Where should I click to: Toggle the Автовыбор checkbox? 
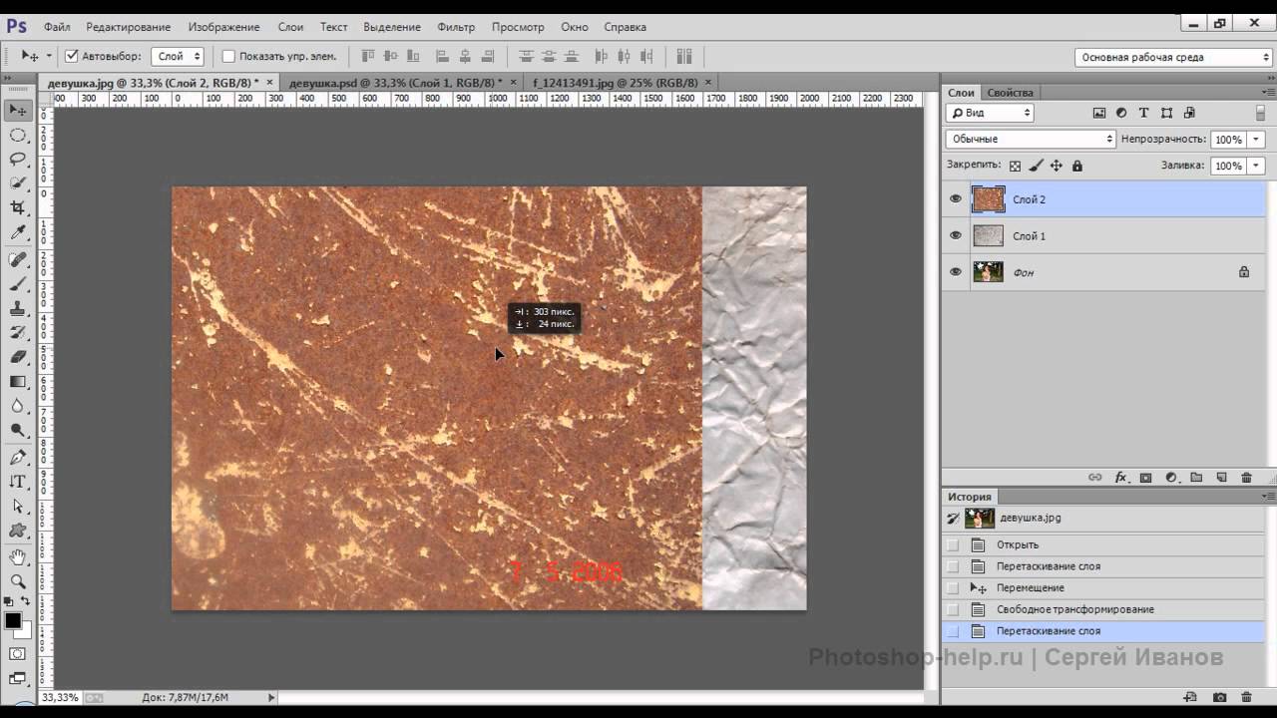coord(72,57)
